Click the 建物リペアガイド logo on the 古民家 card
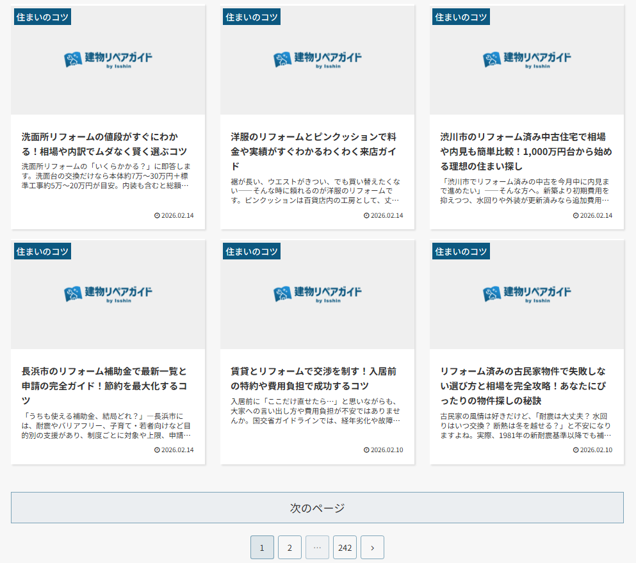The height and width of the screenshot is (563, 636). pos(526,294)
